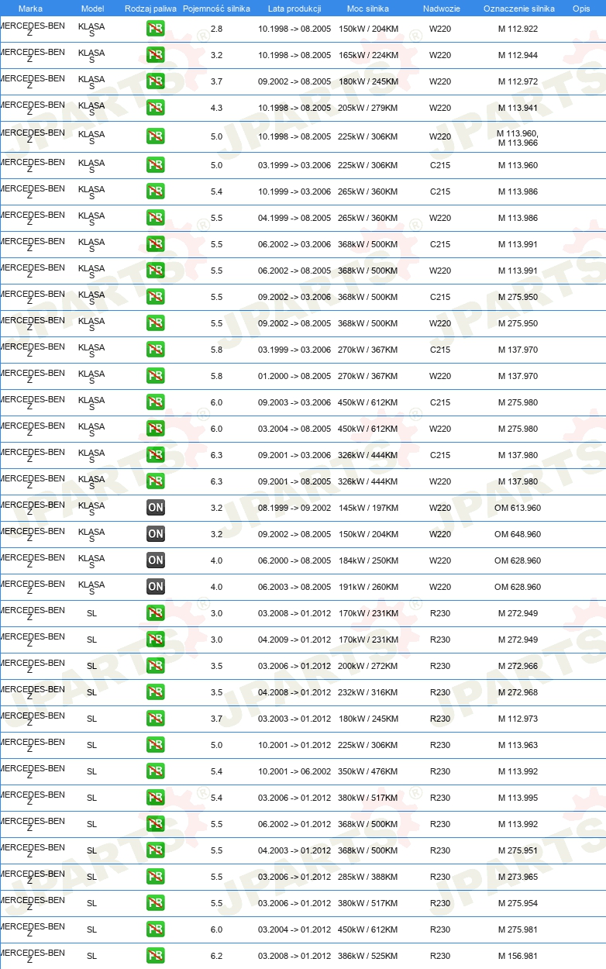Select date range 03.1999 -> 03.2006 in 5.0 row
Viewport: 606px width, 969px height.
294,166
